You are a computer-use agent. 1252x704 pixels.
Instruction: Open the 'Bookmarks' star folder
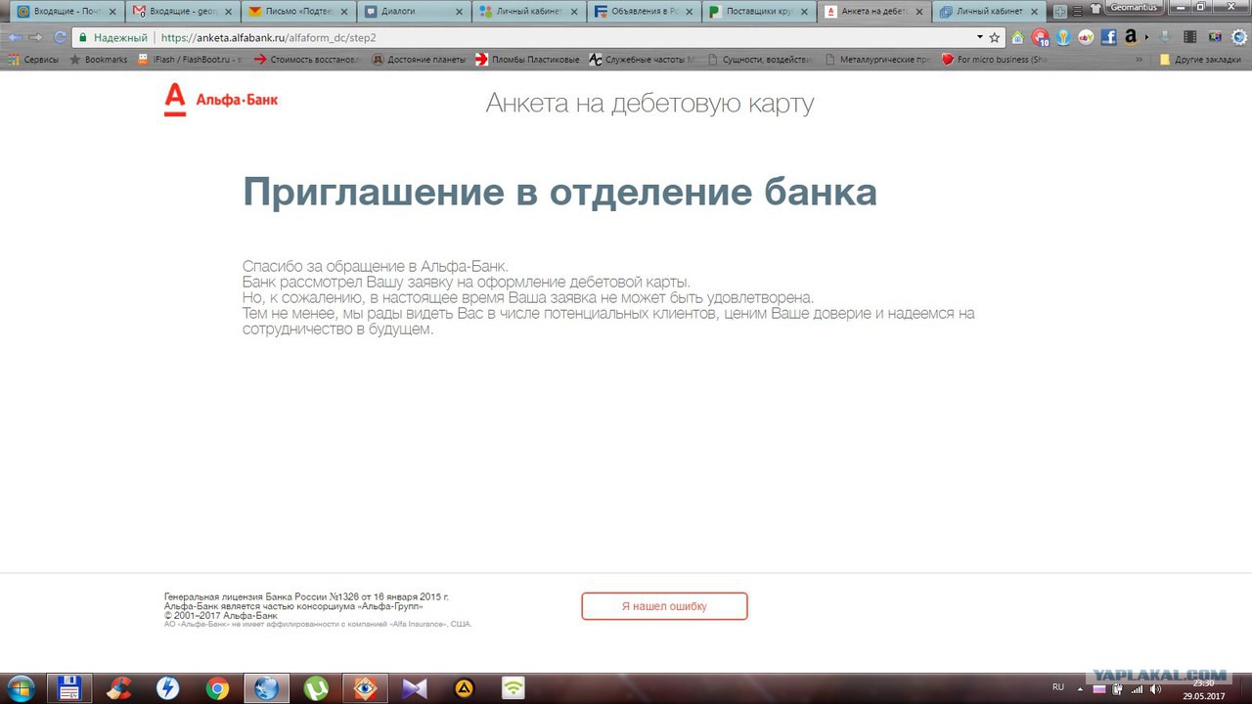(x=98, y=60)
